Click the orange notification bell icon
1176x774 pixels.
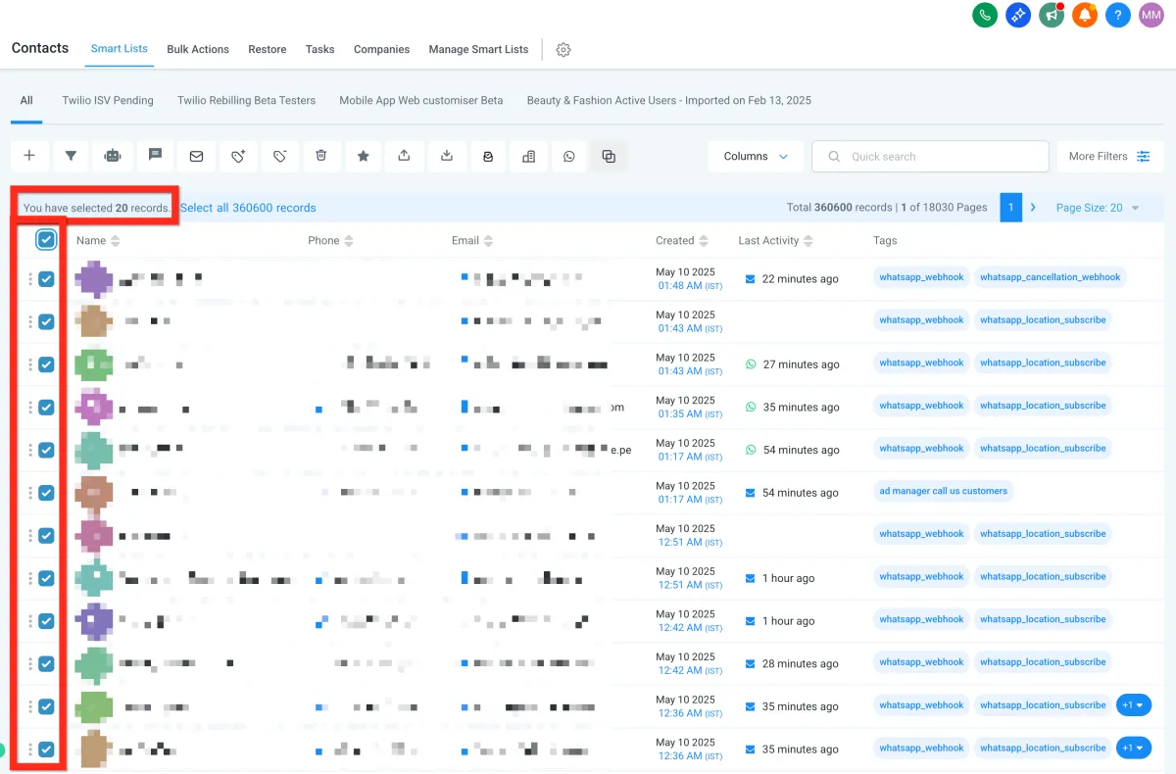pyautogui.click(x=1084, y=15)
